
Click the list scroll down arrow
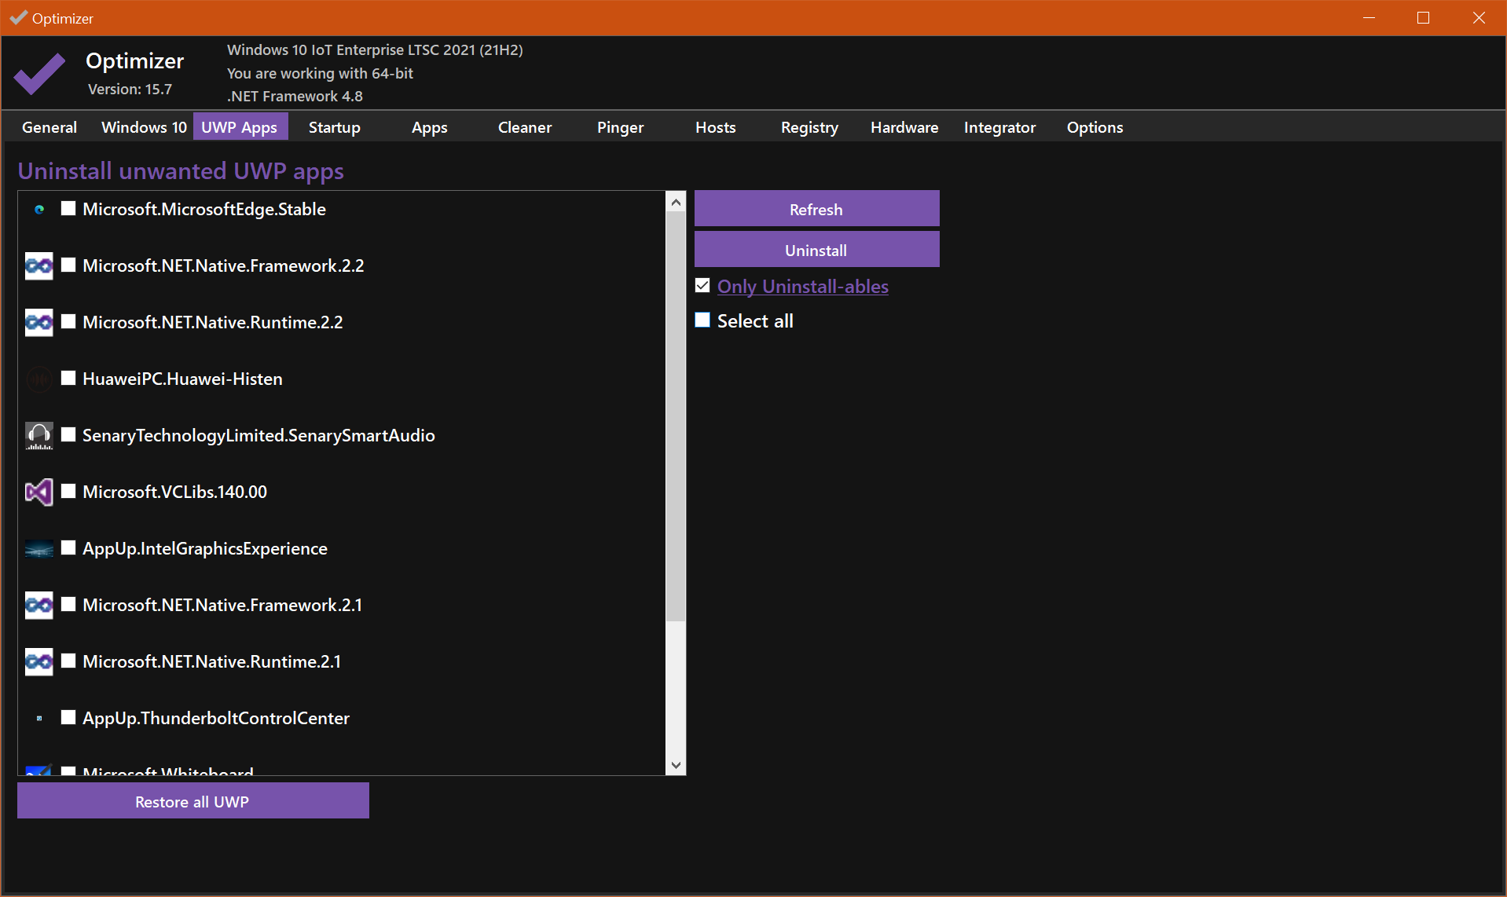tap(676, 765)
